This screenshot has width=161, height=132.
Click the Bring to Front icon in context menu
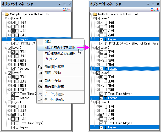(40, 67)
